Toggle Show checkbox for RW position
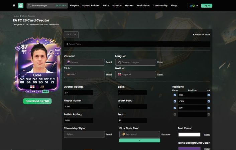Viewport: 236px width, 150px height. point(175,95)
